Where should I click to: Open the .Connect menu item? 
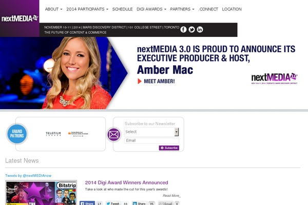pyautogui.click(x=208, y=9)
